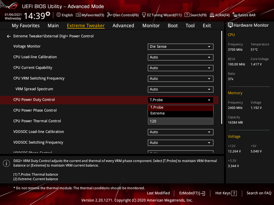Viewport: 274px width, 205px height.
Task: Click Last Modified
Action: click(x=158, y=193)
